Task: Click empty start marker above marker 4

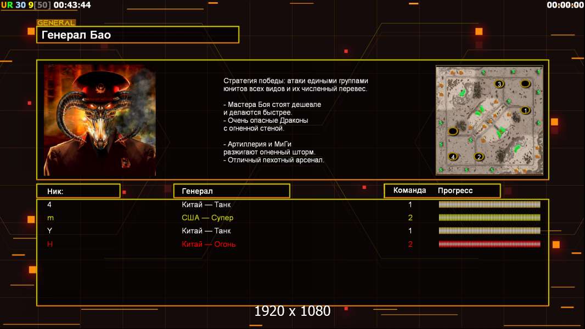Action: [x=453, y=131]
